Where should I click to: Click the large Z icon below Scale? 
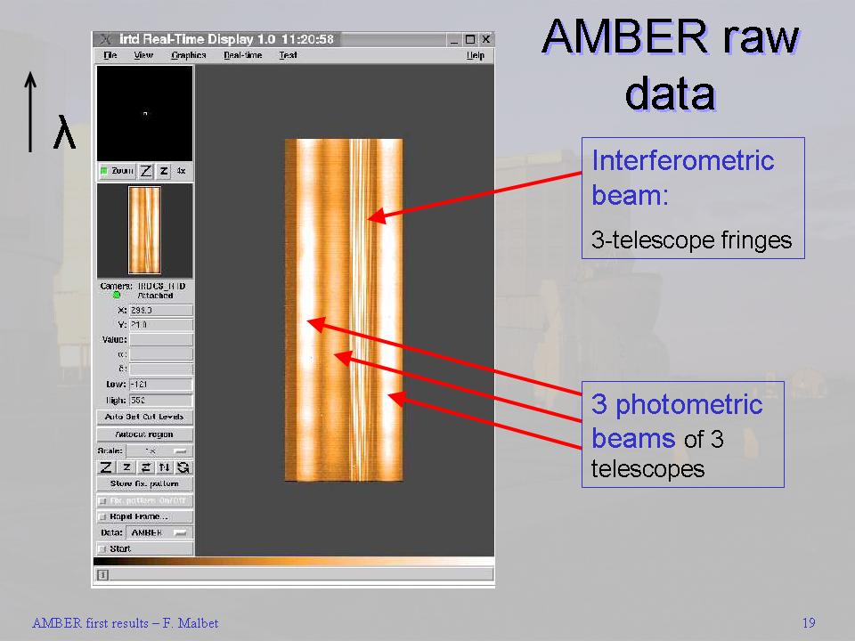point(106,467)
